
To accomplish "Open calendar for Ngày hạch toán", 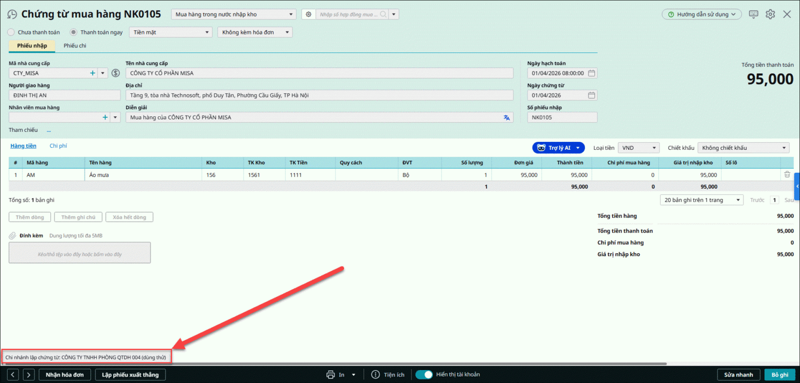I will (x=591, y=73).
